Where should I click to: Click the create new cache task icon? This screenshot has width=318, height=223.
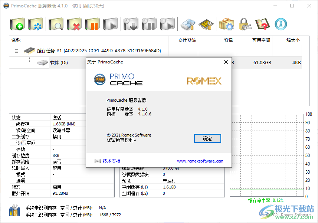coord(17,24)
